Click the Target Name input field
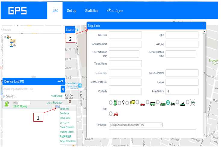 (125, 64)
